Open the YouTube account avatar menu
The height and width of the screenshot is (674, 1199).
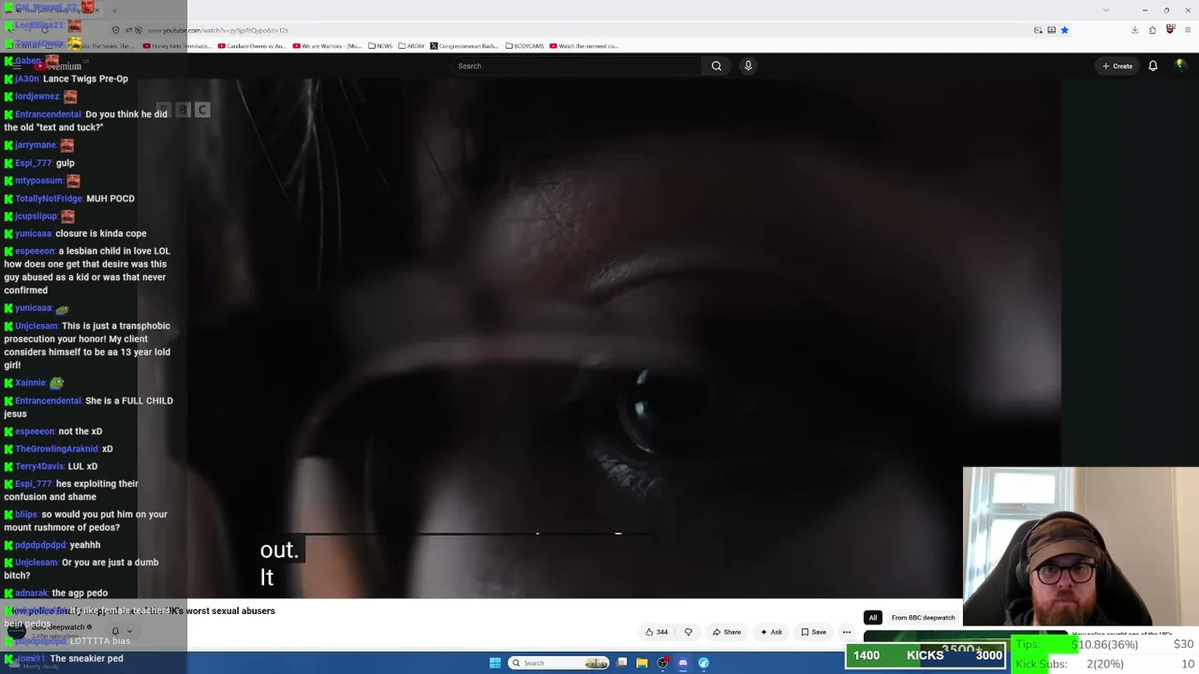tap(1180, 66)
